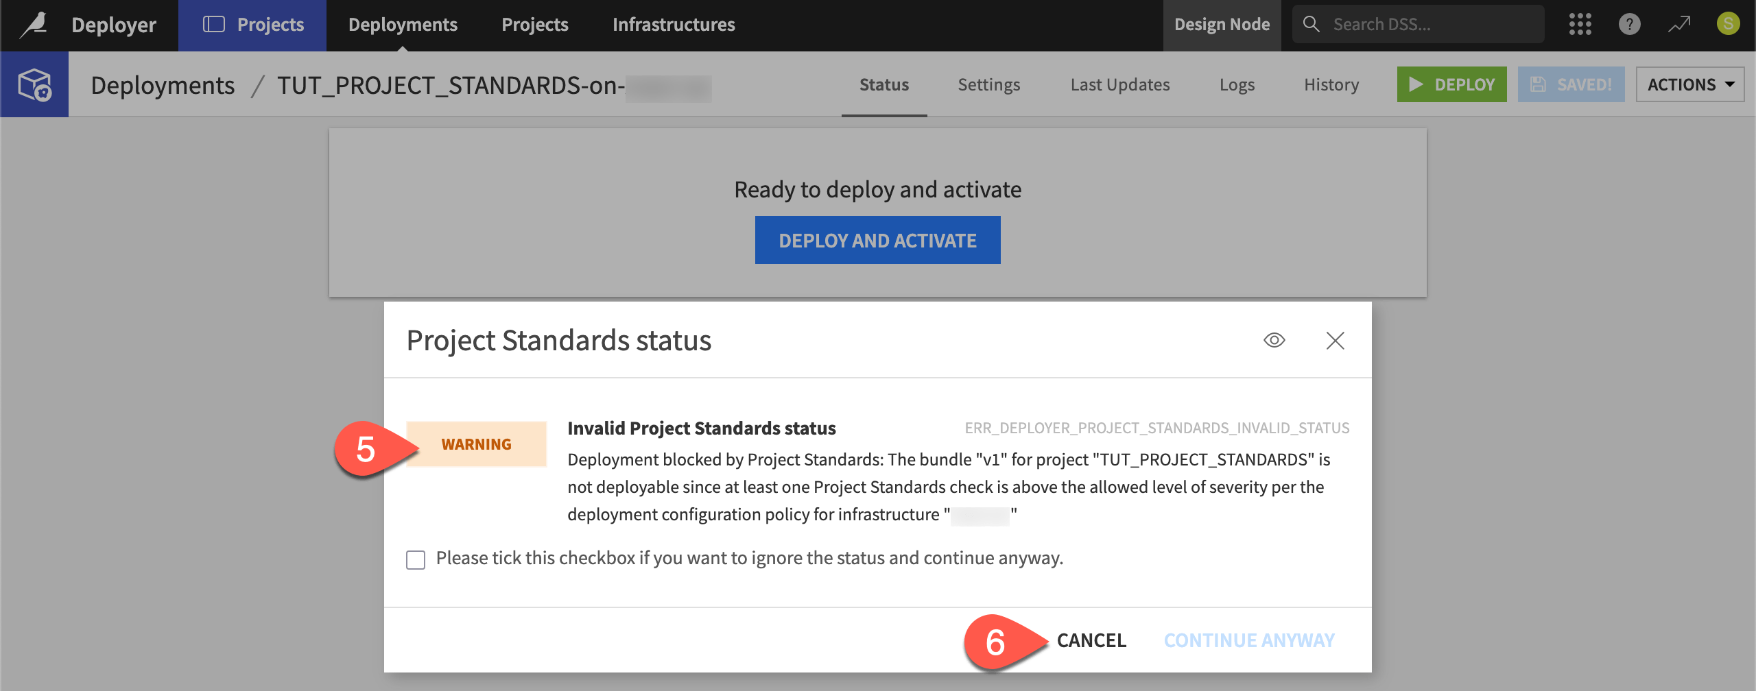
Task: Click DEPLOY AND ACTIVATE
Action: coord(877,240)
